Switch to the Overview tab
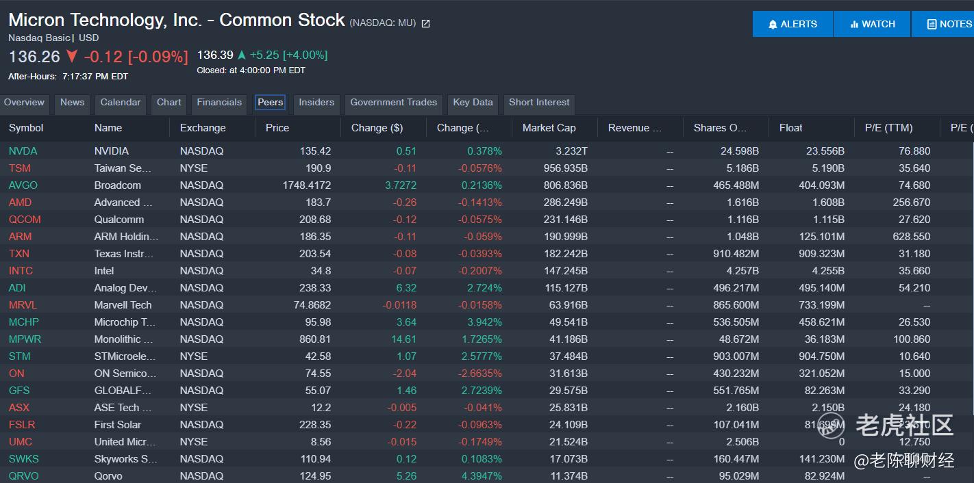Viewport: 974px width, 483px height. click(24, 103)
